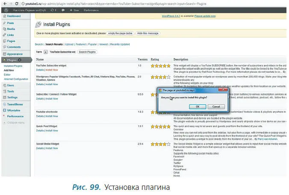
Task: Install Now for Youtube shortcode
Action: coord(52,116)
